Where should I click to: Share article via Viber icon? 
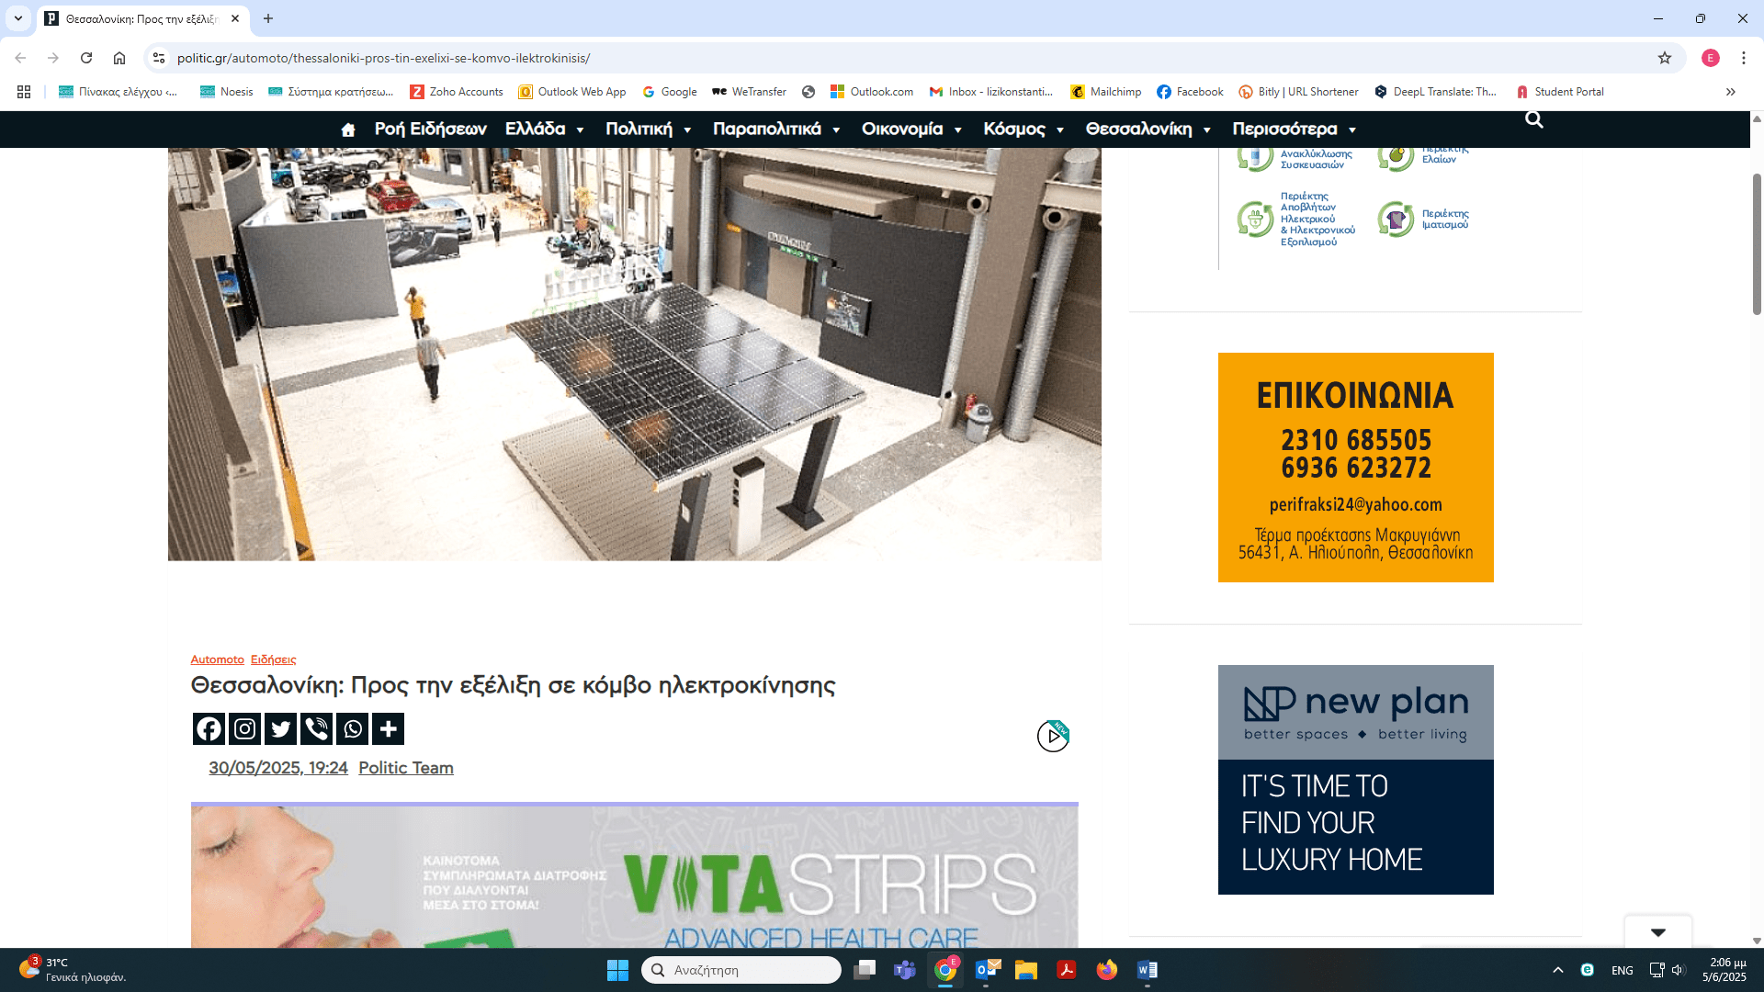316,729
